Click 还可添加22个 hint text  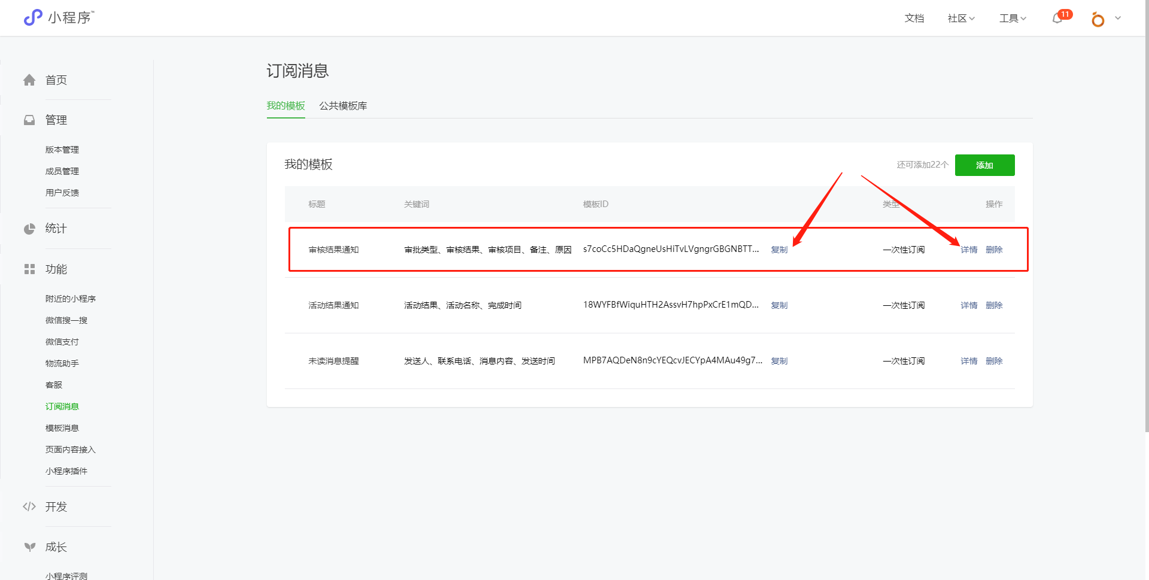[922, 165]
